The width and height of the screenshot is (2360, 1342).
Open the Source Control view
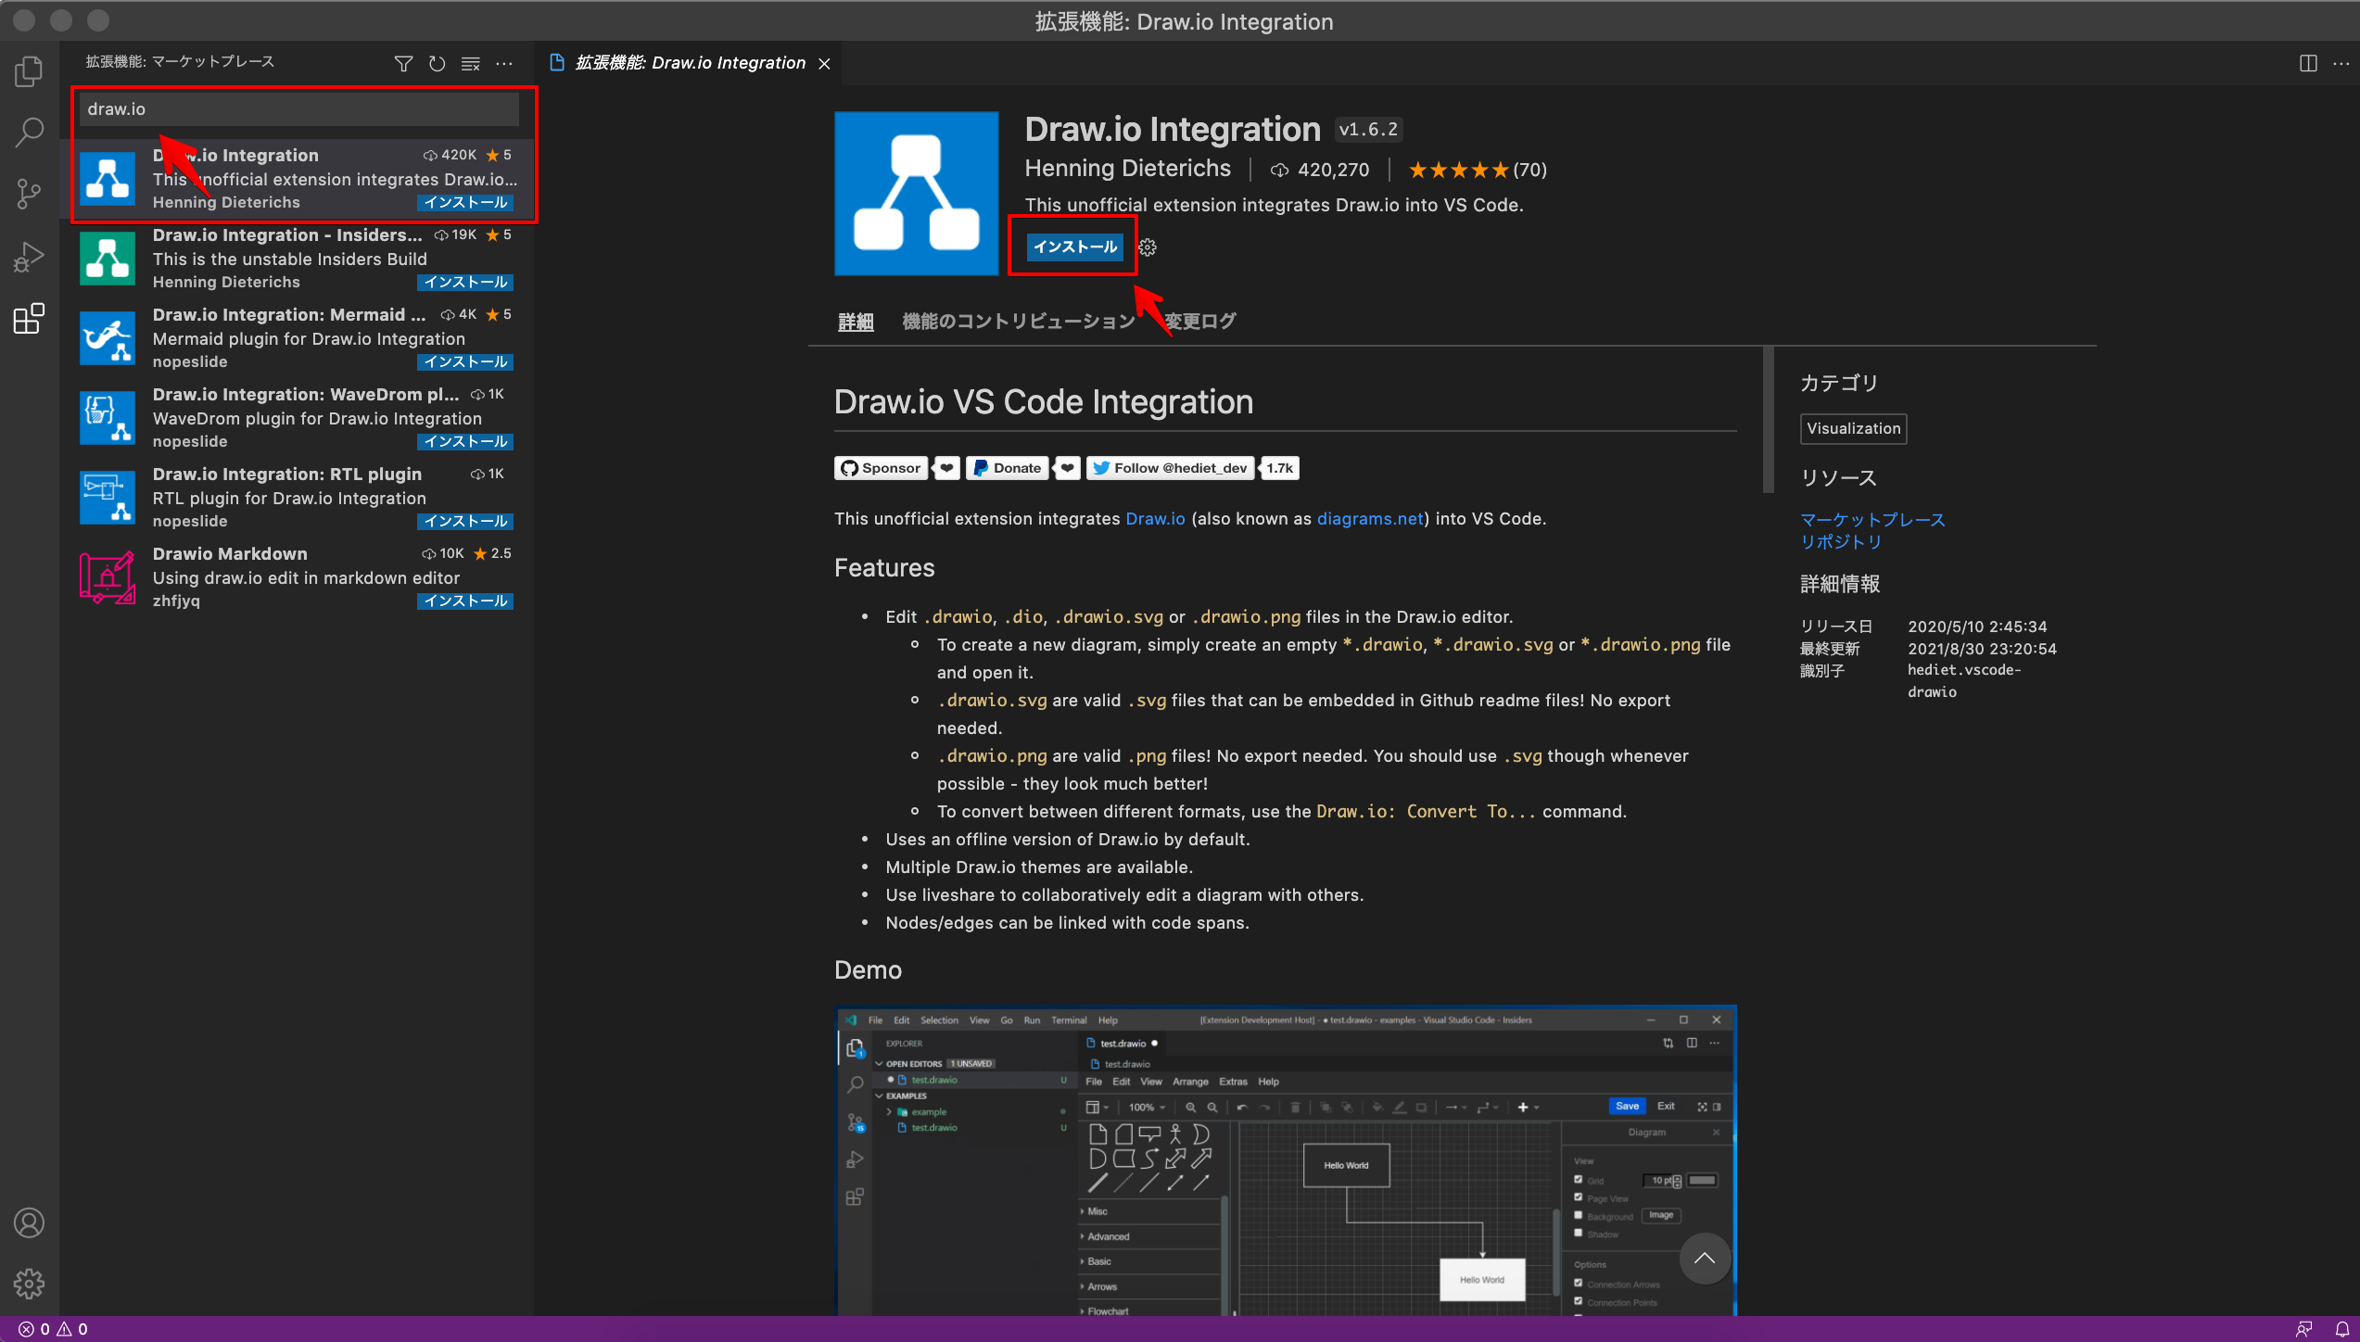pos(29,194)
